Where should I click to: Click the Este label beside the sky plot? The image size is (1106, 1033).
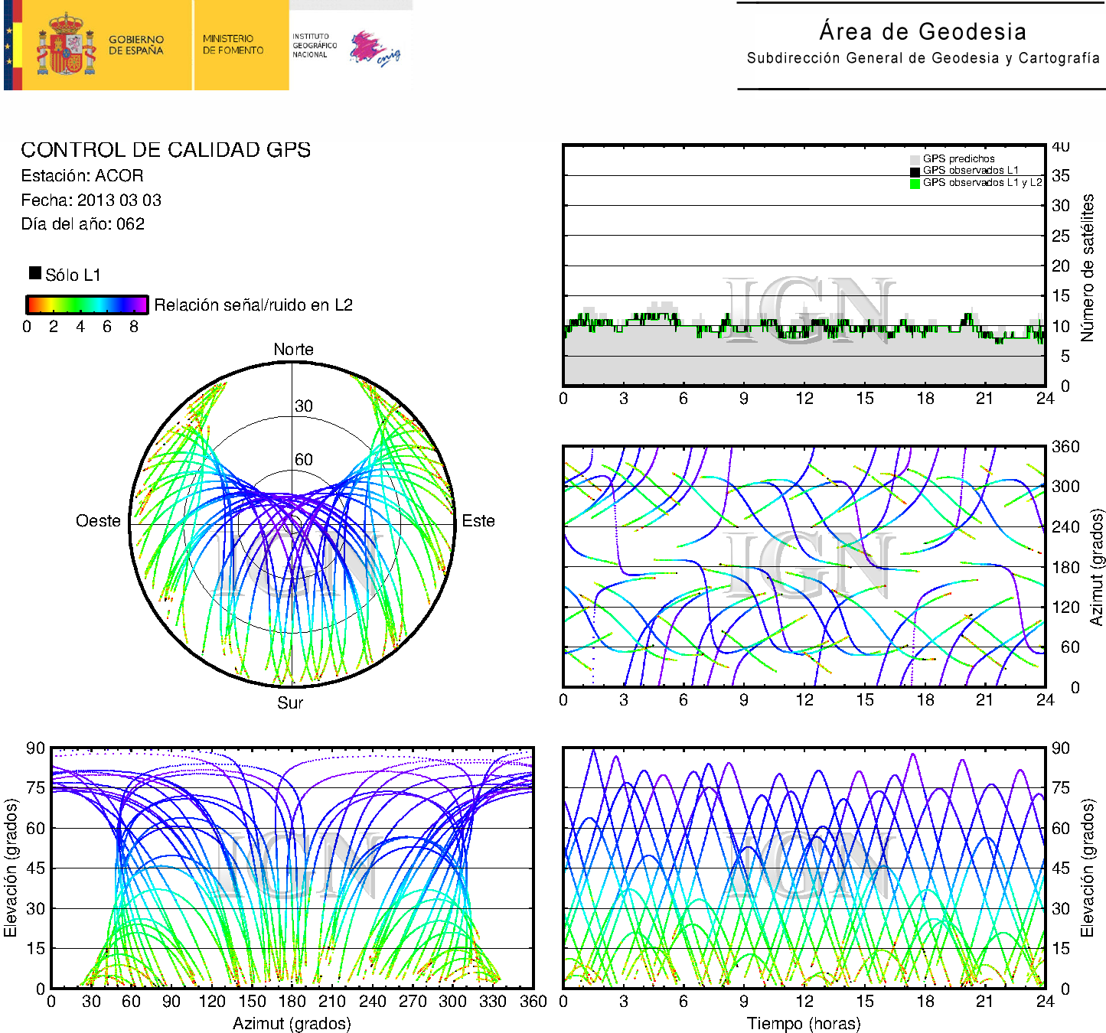tap(478, 521)
